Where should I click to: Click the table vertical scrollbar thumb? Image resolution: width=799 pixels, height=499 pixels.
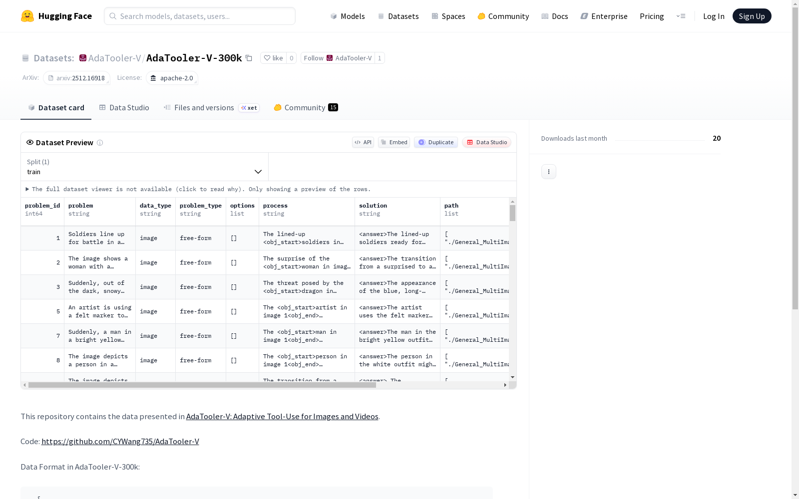512,213
